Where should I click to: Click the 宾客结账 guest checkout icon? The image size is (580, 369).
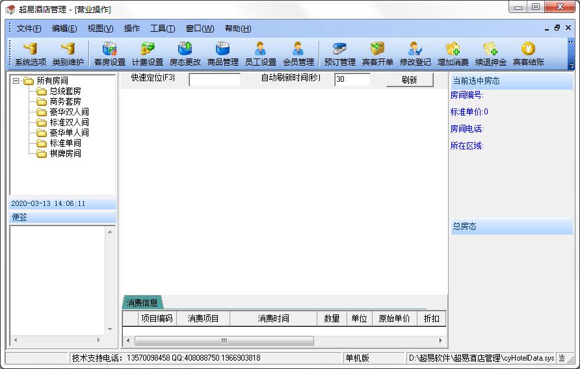(528, 54)
